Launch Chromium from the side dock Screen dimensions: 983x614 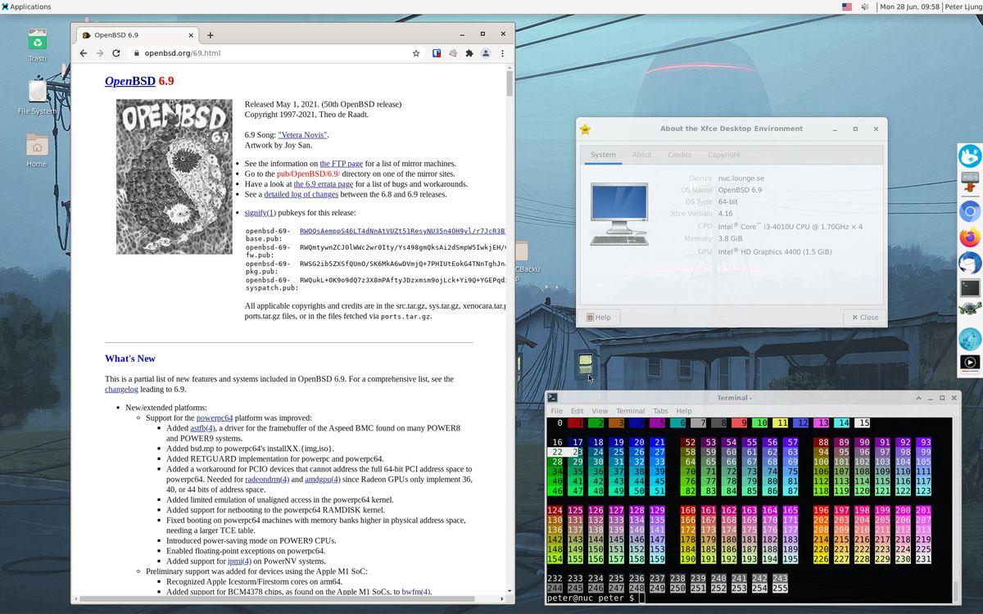[970, 211]
